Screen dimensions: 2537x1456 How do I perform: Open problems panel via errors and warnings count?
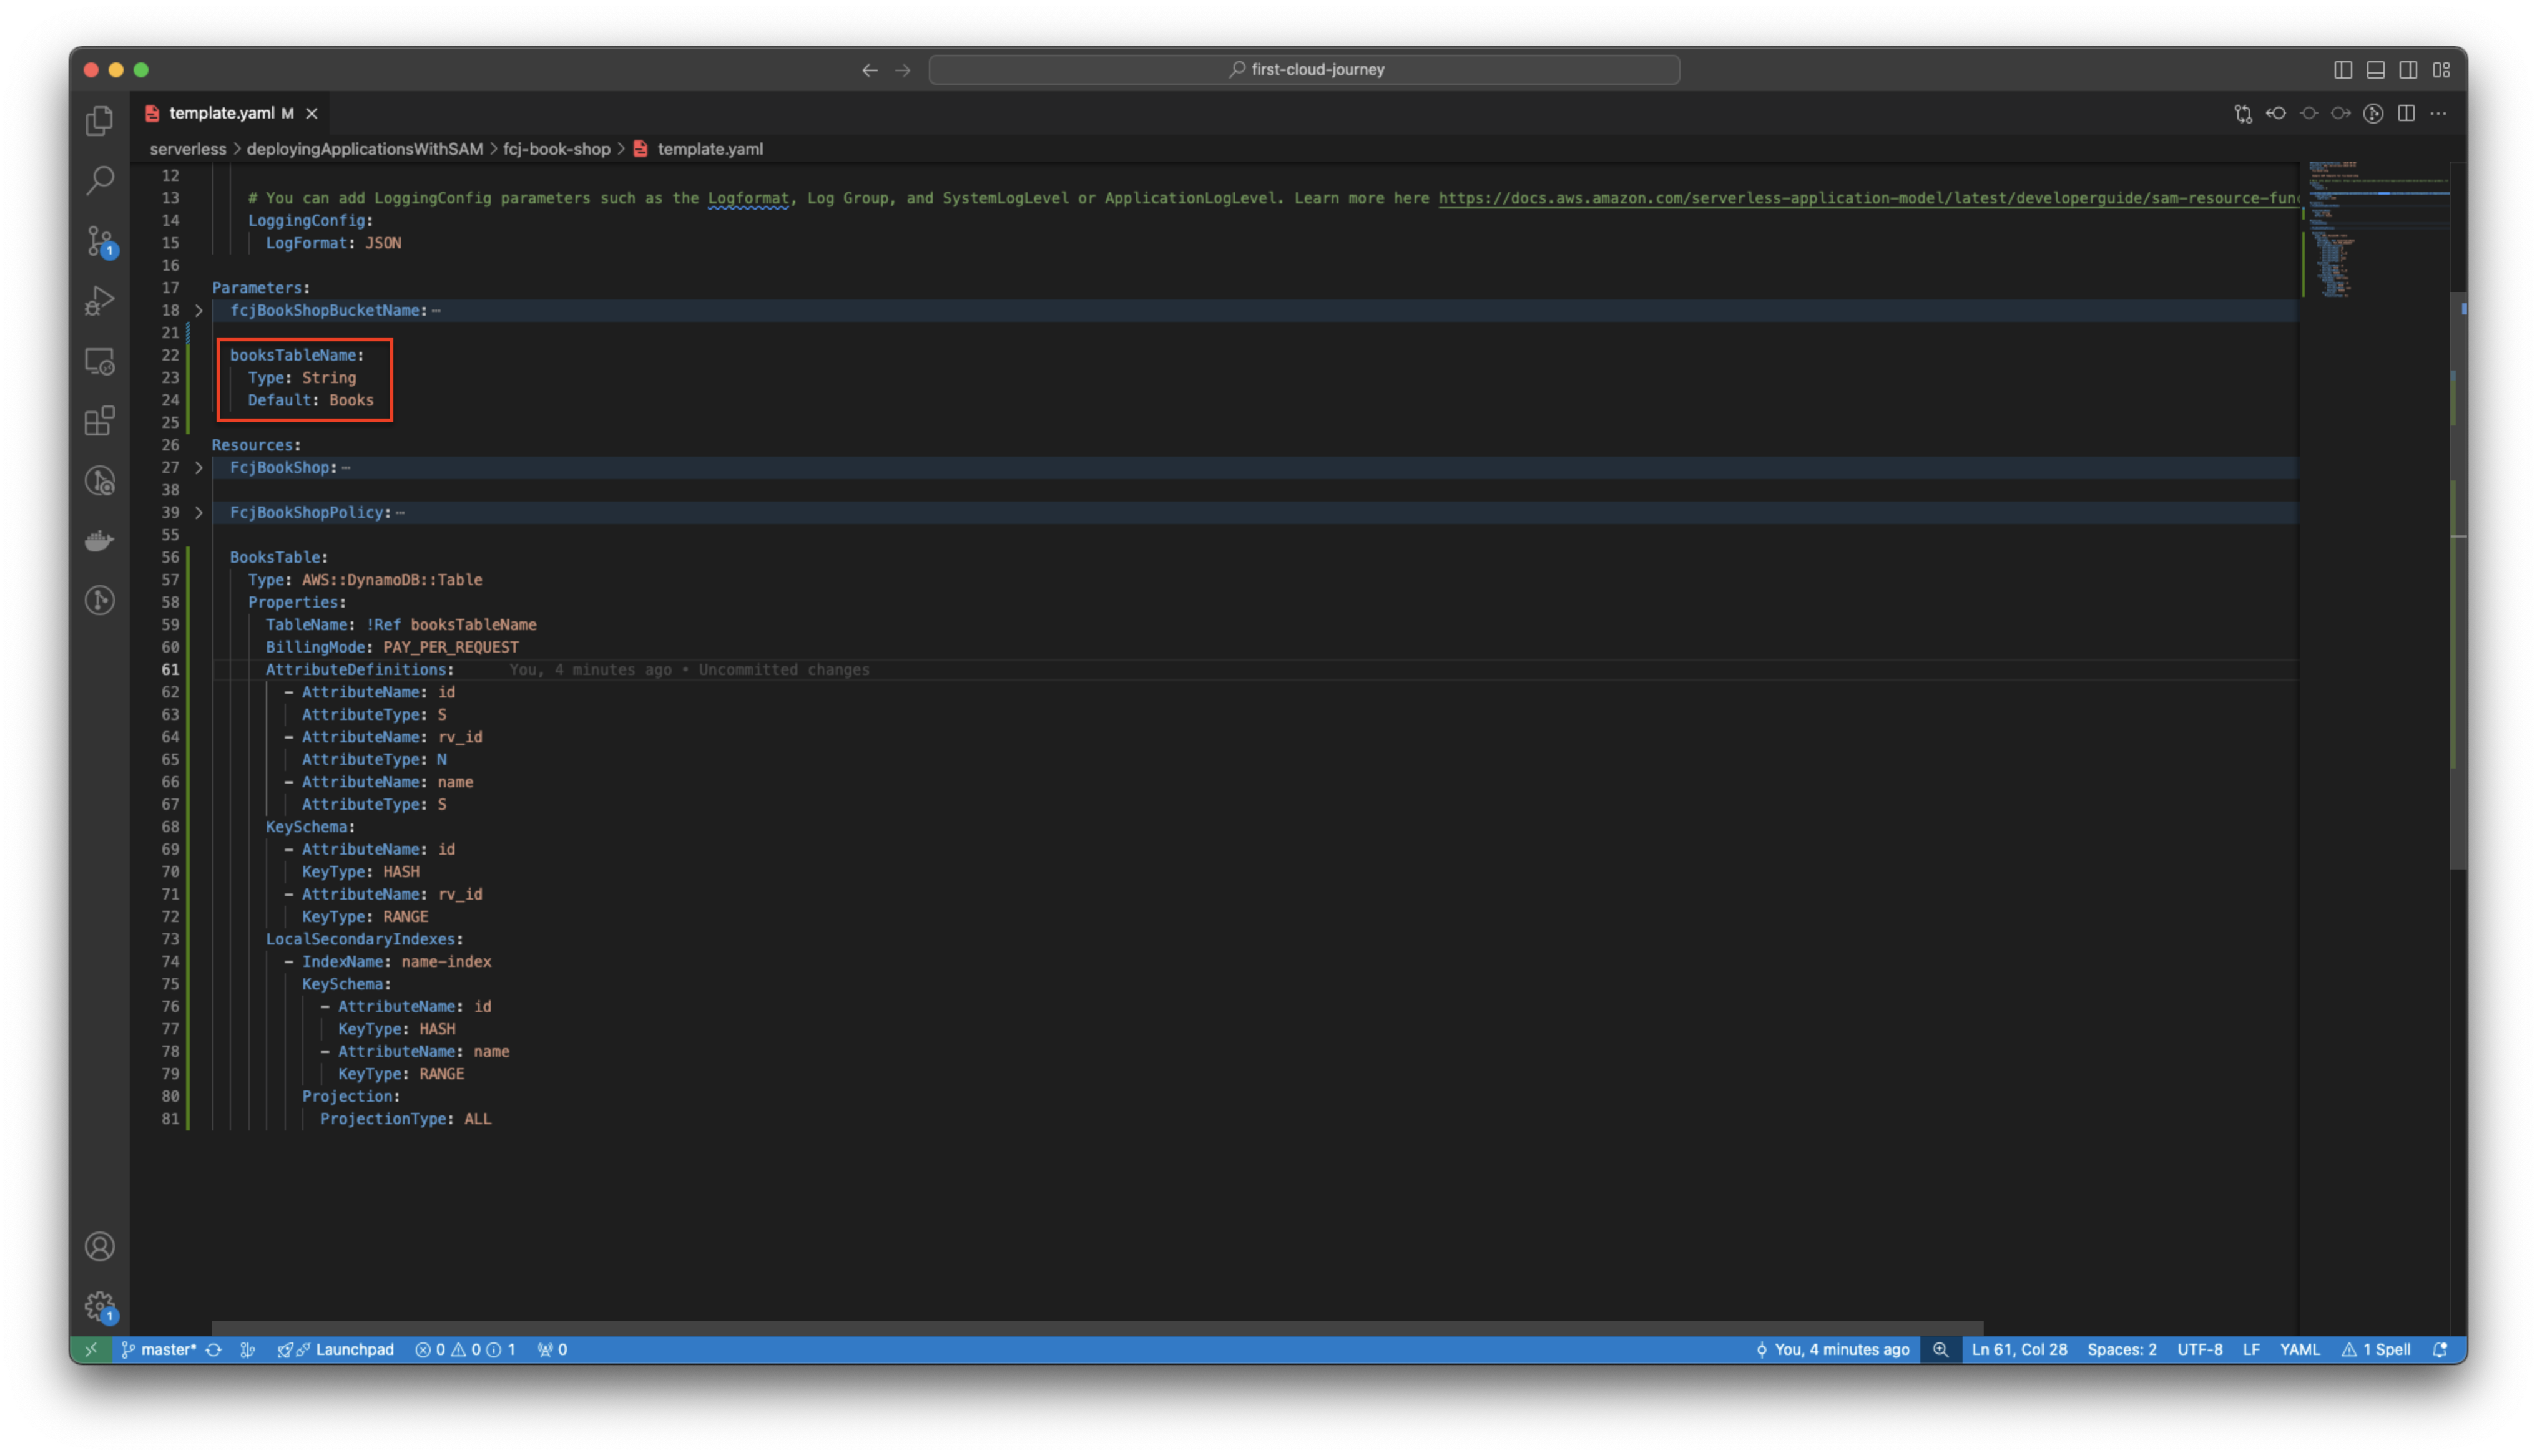click(466, 1350)
